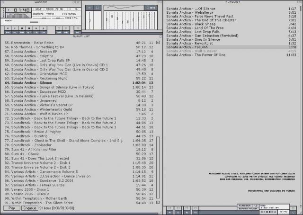Toggle the playlist window with PL indicator
303x215 pixels.
coord(75,18)
